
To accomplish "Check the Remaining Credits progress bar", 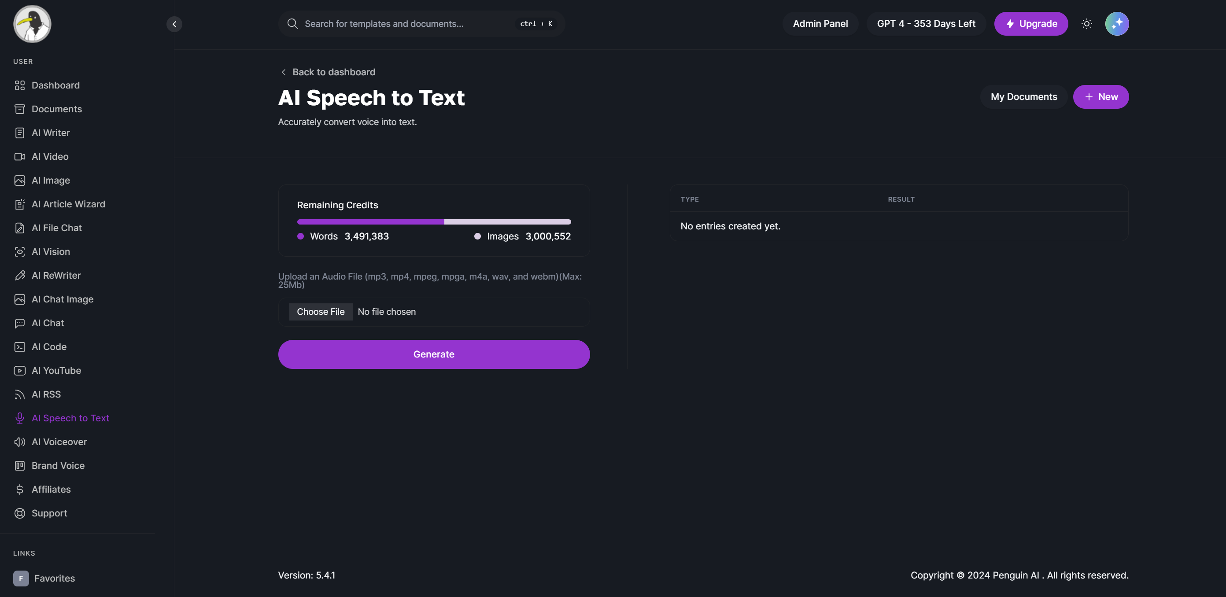I will tap(433, 221).
